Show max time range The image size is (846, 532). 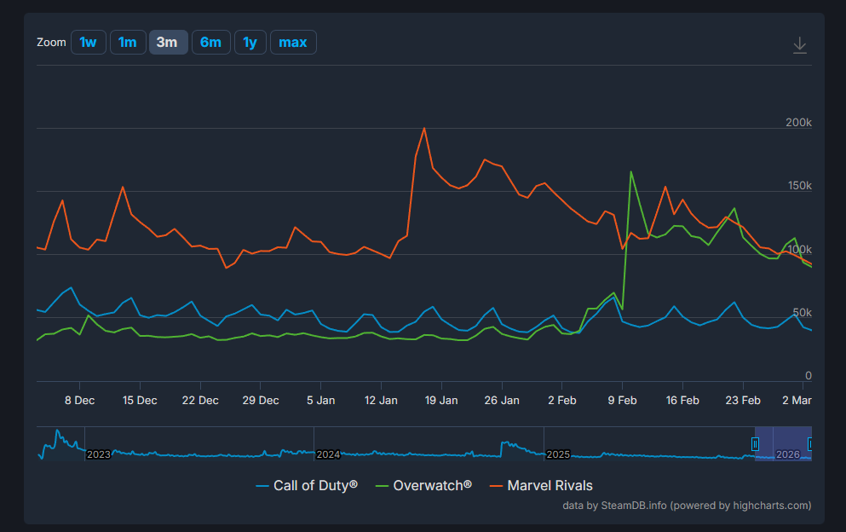coord(293,42)
